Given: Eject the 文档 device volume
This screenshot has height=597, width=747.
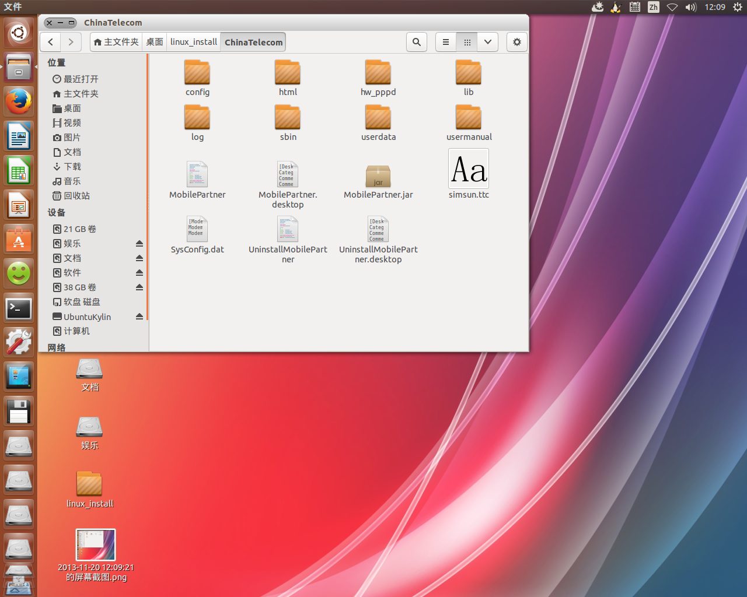Looking at the screenshot, I should [x=139, y=258].
